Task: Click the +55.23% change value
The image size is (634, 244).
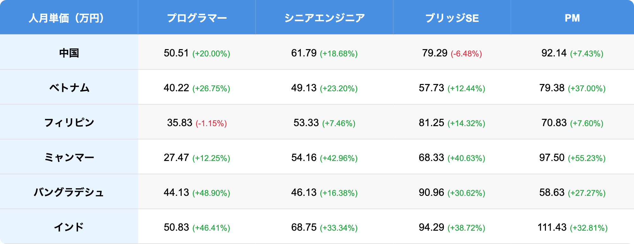Action: pos(587,158)
